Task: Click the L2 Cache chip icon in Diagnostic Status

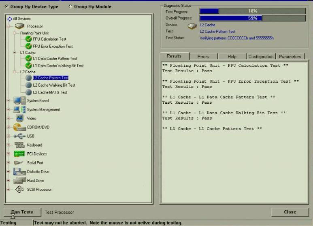Action: tap(192, 26)
